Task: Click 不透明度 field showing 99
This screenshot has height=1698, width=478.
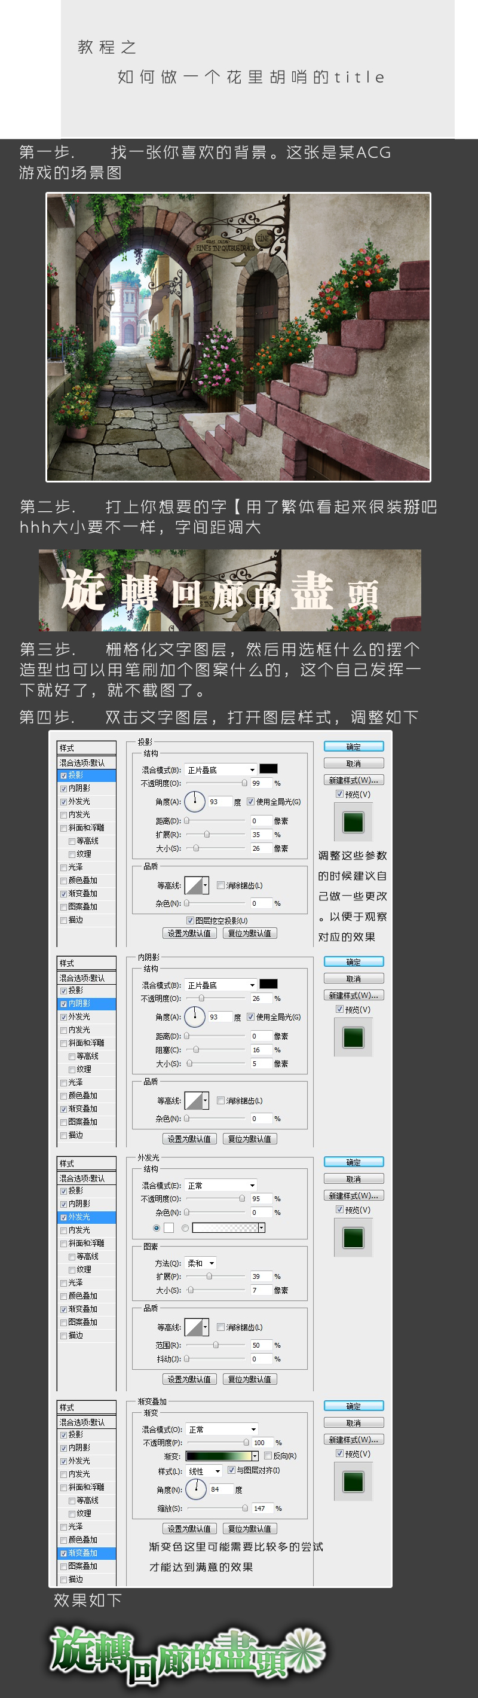Action: tap(261, 783)
